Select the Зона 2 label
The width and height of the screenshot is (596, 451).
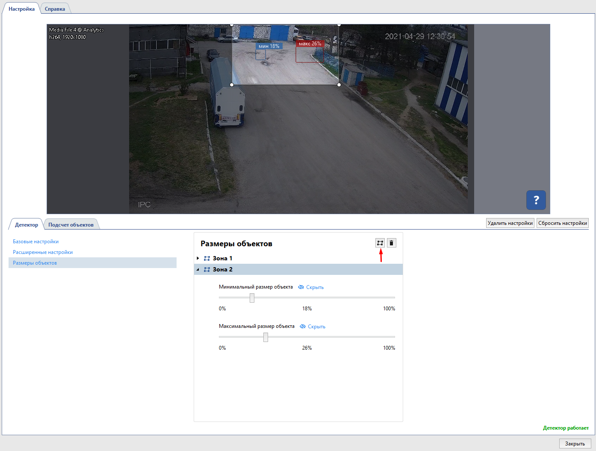click(222, 269)
